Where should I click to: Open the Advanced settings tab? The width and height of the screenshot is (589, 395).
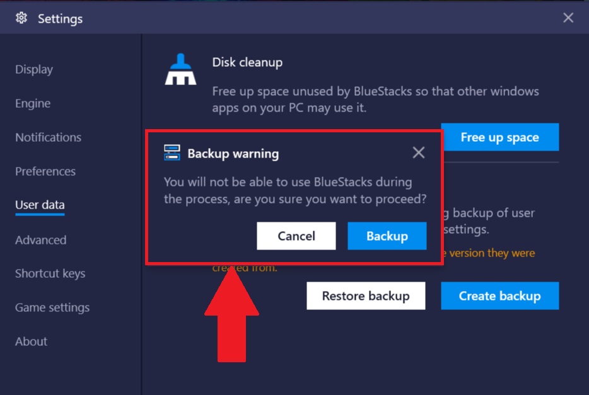40,239
